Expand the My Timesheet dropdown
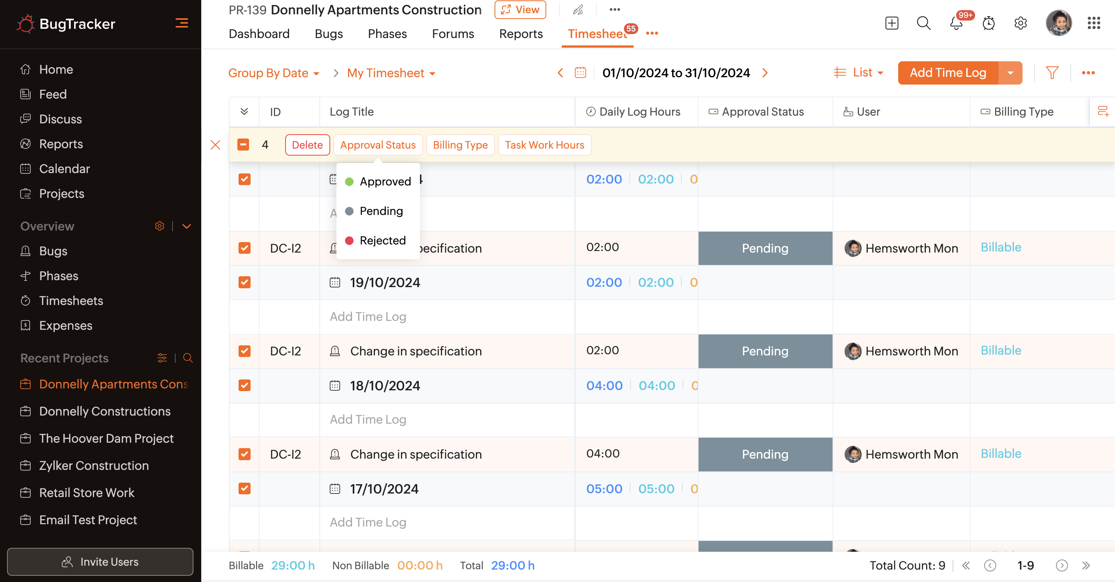Image resolution: width=1115 pixels, height=582 pixels. pyautogui.click(x=391, y=73)
